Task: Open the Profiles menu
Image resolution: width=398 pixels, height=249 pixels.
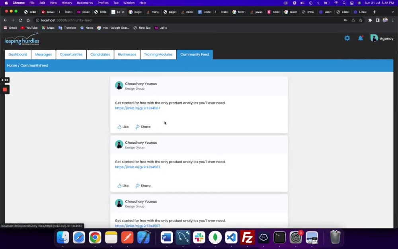Action: 103,3
